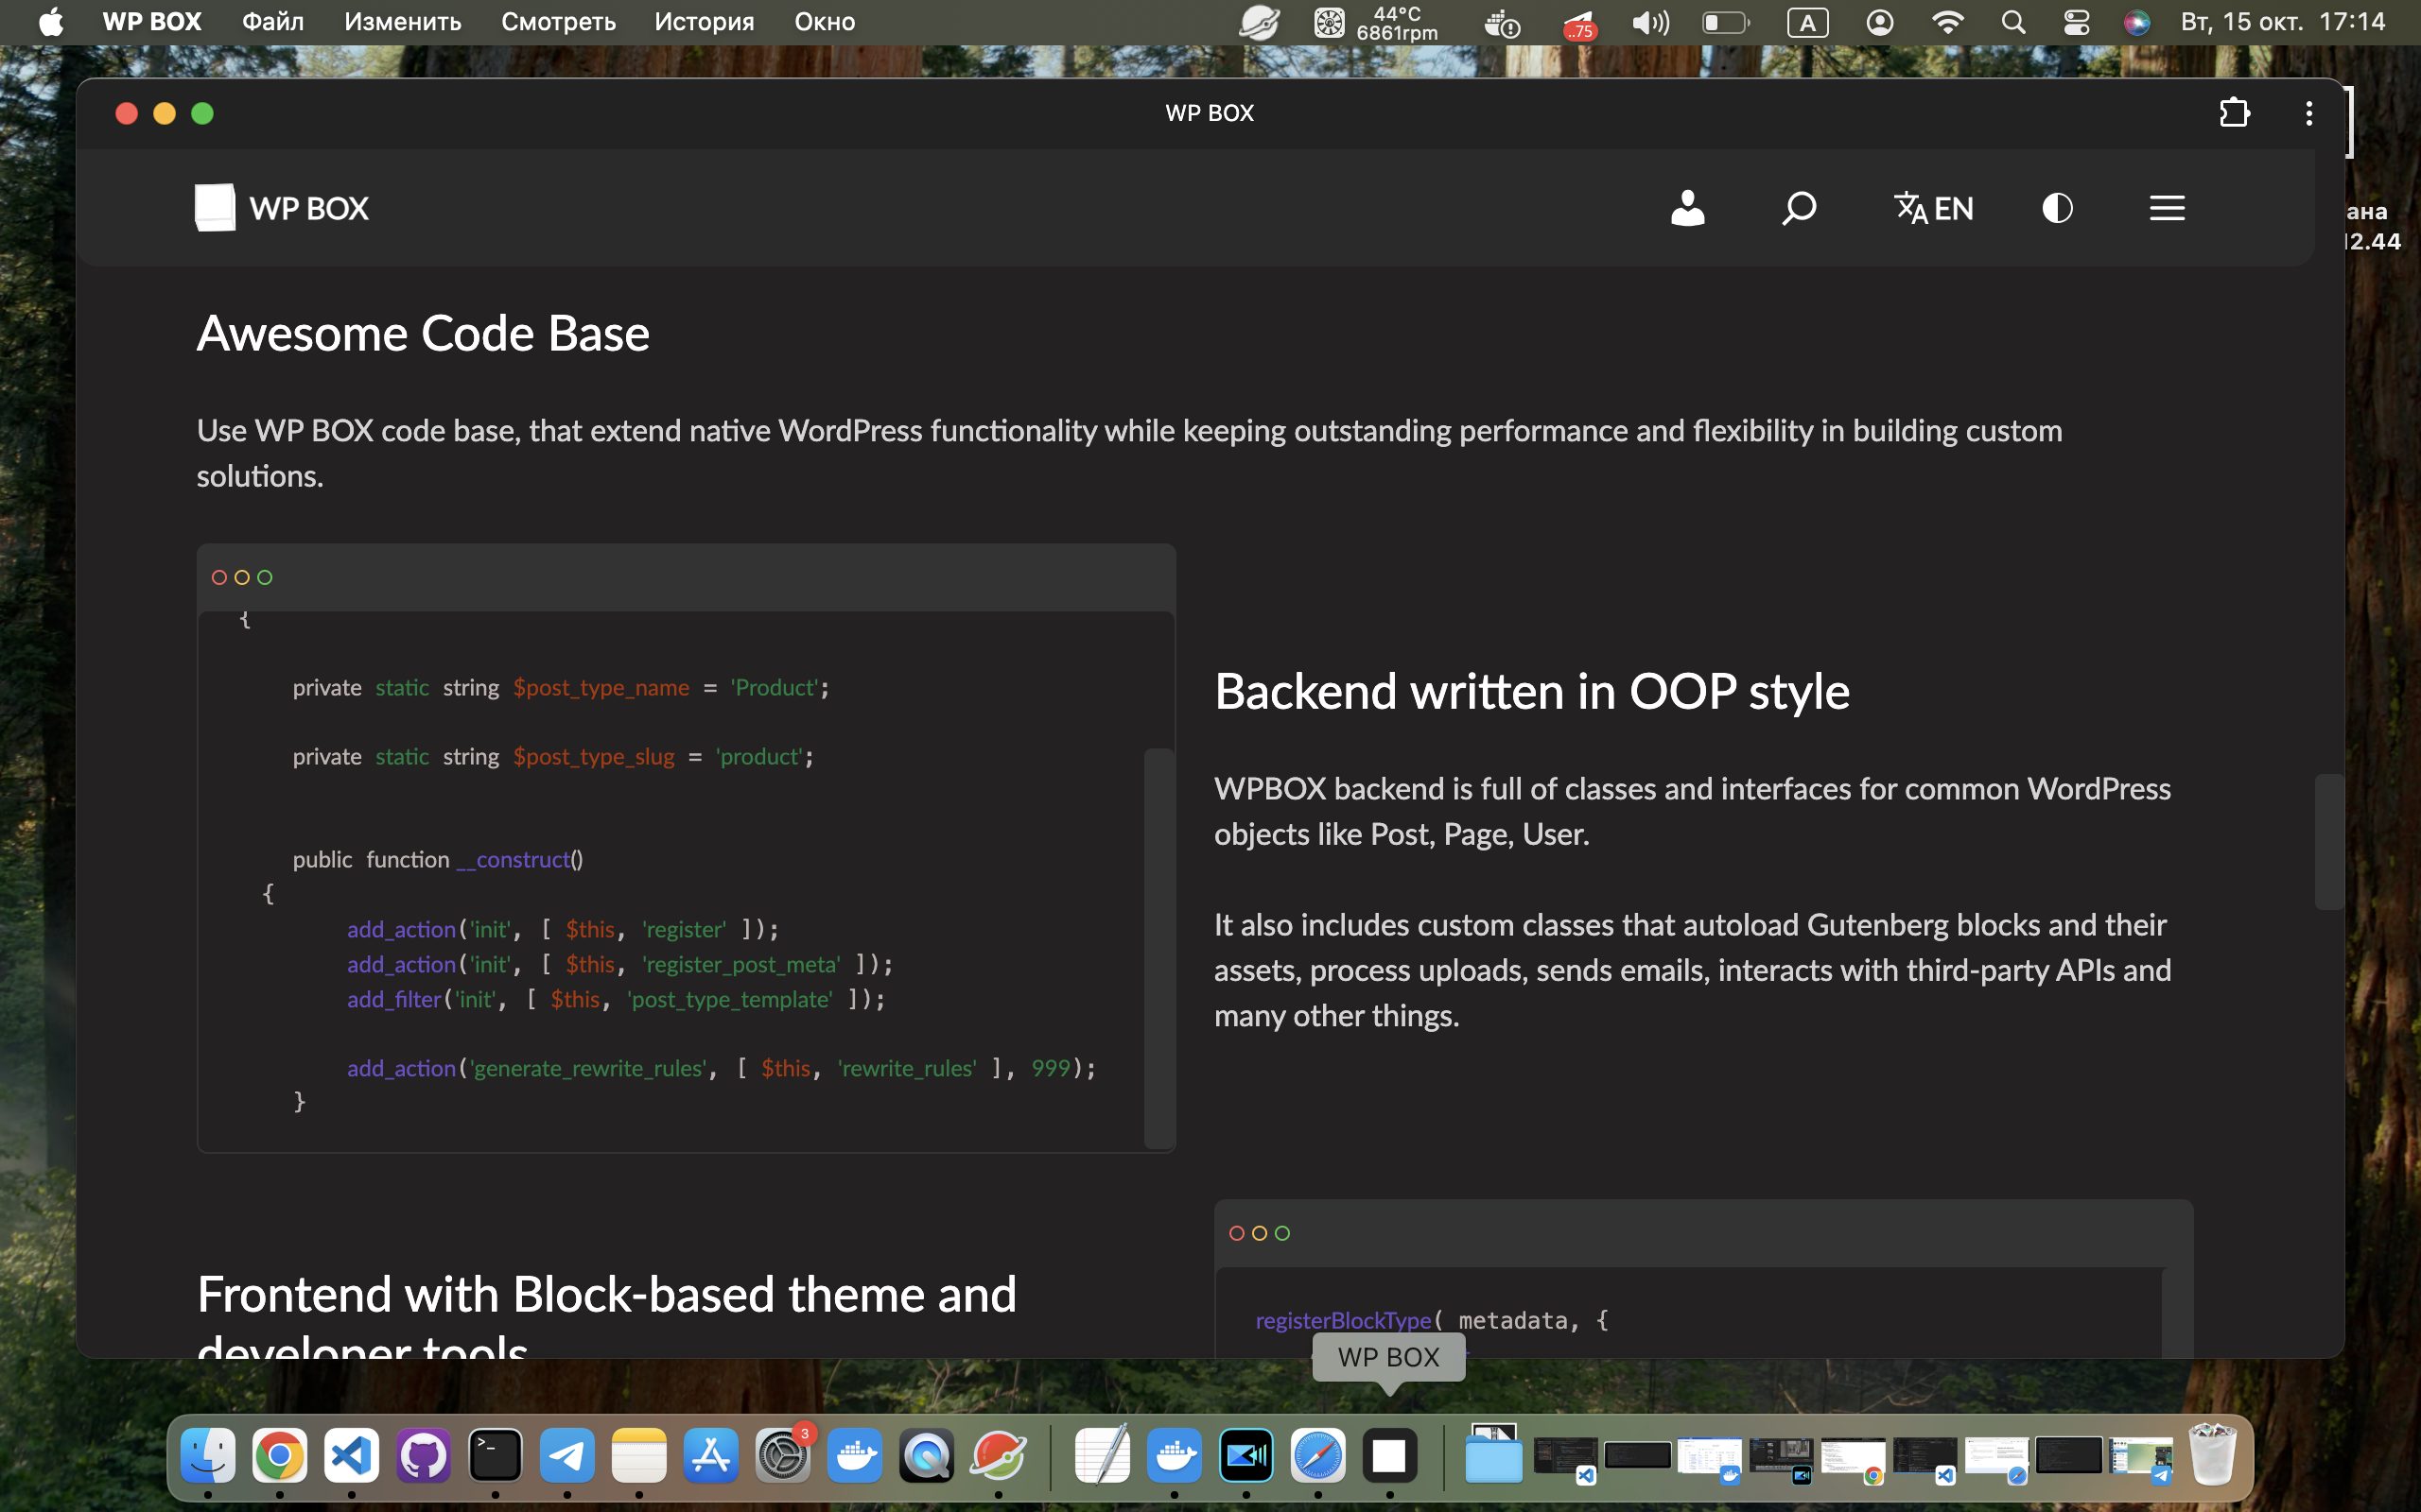Open the Apple menu
2421x1512 pixels.
(51, 22)
